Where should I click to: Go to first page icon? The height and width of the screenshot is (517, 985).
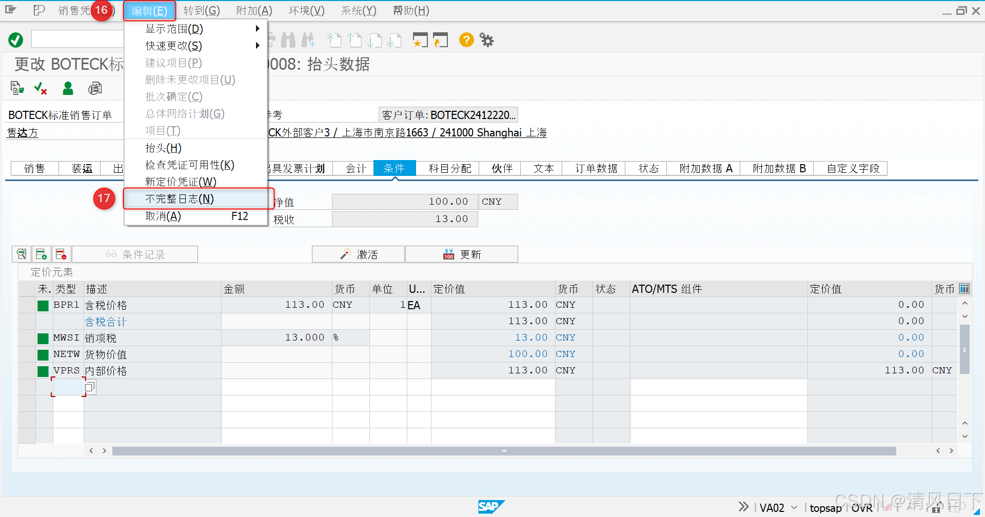point(334,40)
